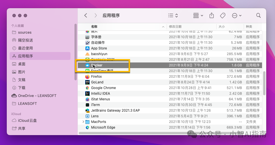The height and width of the screenshot is (145, 275).
Task: Sort by the 种类 column header
Action: [249, 27]
